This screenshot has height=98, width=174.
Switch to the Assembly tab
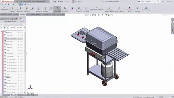click(4, 15)
